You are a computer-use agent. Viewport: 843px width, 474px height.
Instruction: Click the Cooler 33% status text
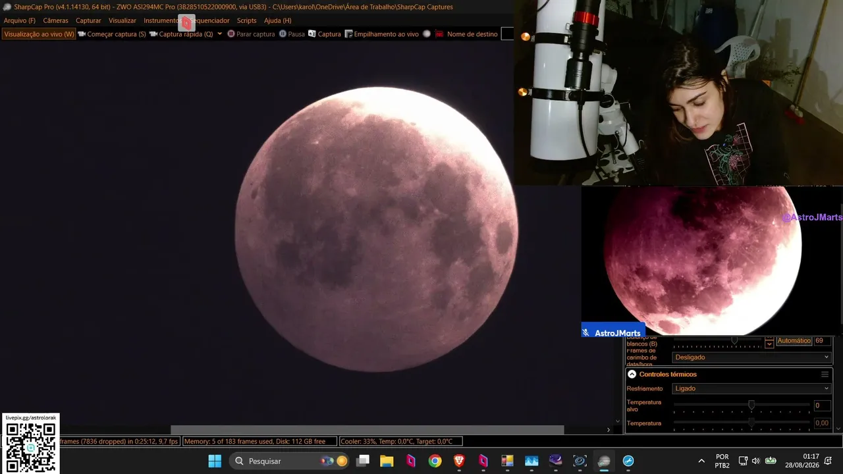point(400,441)
